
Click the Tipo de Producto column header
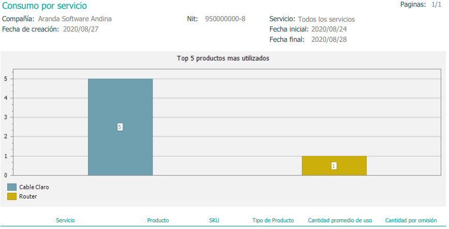click(x=273, y=220)
